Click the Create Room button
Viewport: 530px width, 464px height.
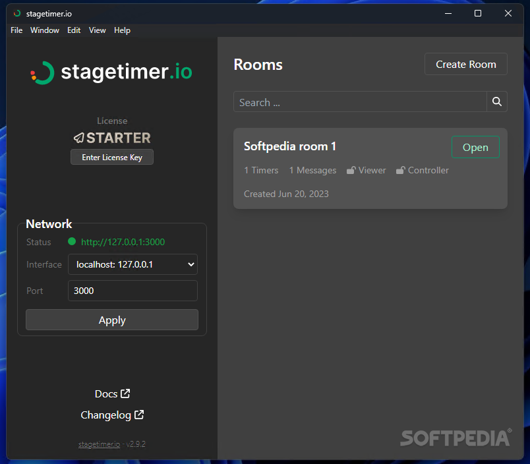point(466,64)
